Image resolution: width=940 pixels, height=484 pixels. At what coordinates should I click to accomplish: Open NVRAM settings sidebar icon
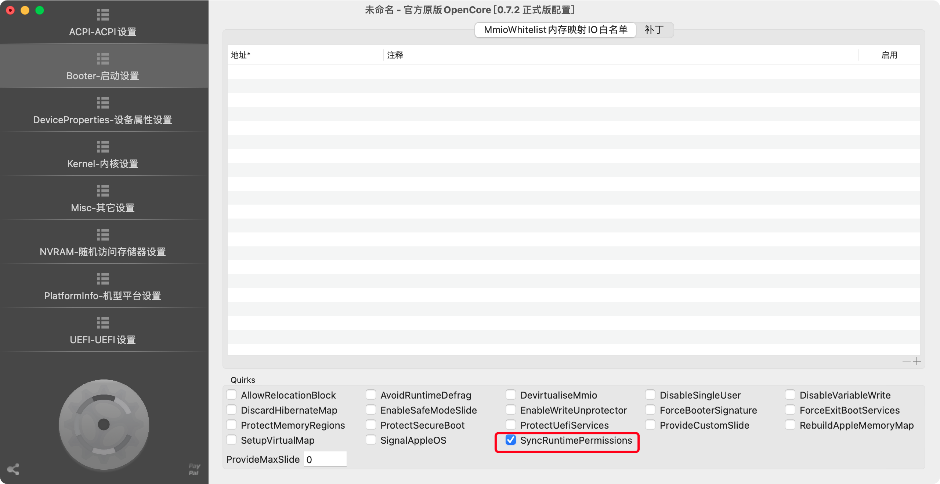pos(103,235)
